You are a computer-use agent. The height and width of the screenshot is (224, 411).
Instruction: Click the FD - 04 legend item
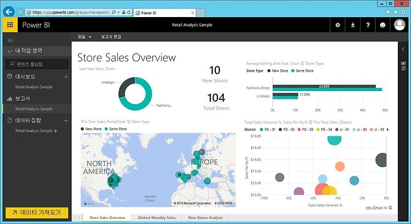pos(324,130)
